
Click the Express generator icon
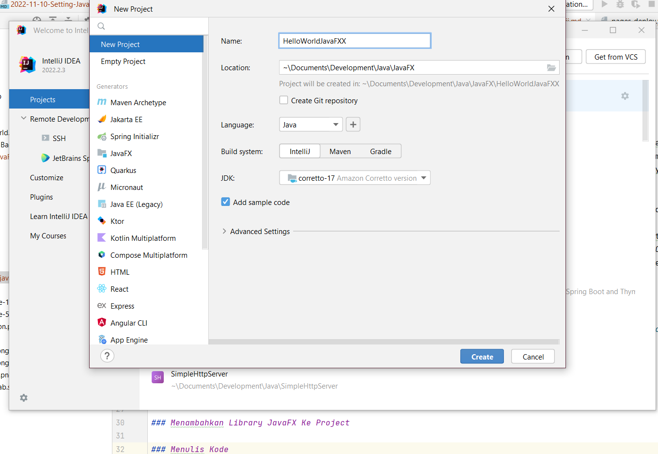[x=102, y=306]
